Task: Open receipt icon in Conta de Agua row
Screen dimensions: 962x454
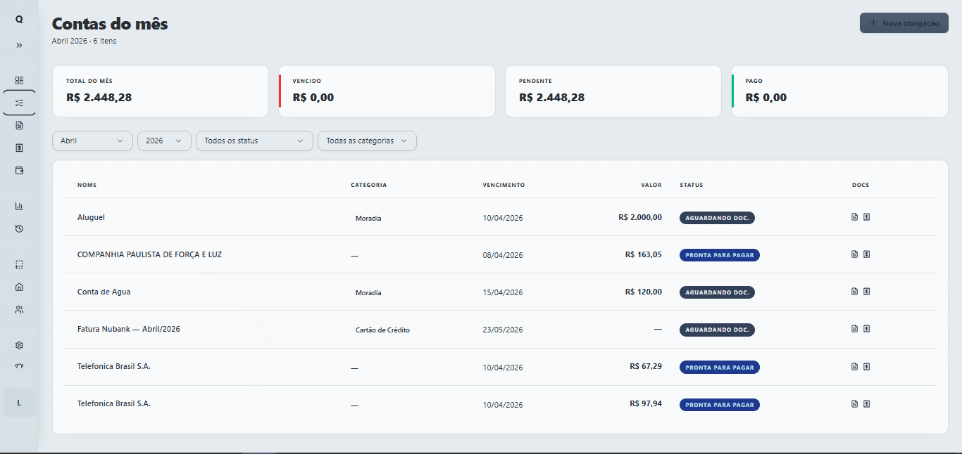Action: (867, 292)
